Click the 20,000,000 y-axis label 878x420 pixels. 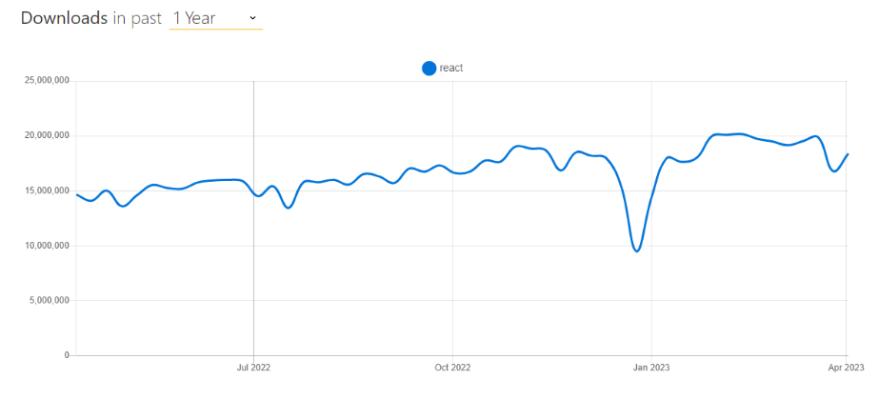click(45, 136)
